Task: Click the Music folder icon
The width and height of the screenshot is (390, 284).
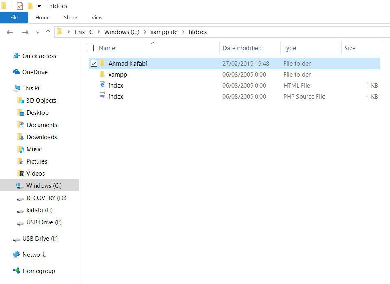Action: point(21,149)
